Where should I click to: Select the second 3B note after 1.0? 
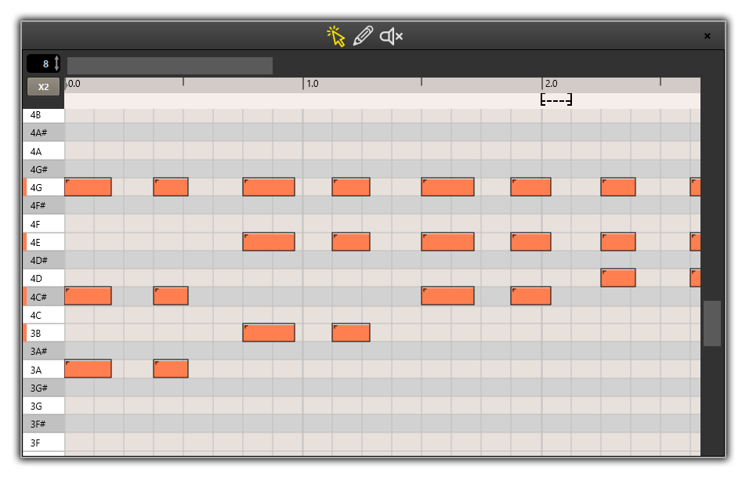[351, 332]
